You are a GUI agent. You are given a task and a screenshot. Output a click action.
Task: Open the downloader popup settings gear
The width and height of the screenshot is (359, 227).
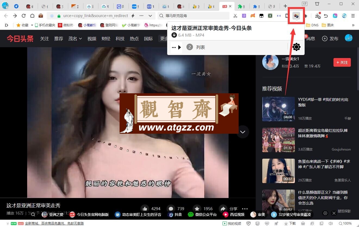click(x=296, y=47)
